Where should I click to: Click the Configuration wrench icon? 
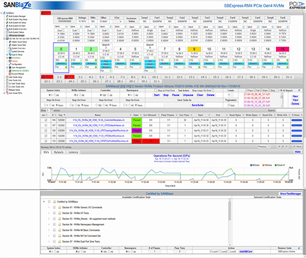[10, 64]
